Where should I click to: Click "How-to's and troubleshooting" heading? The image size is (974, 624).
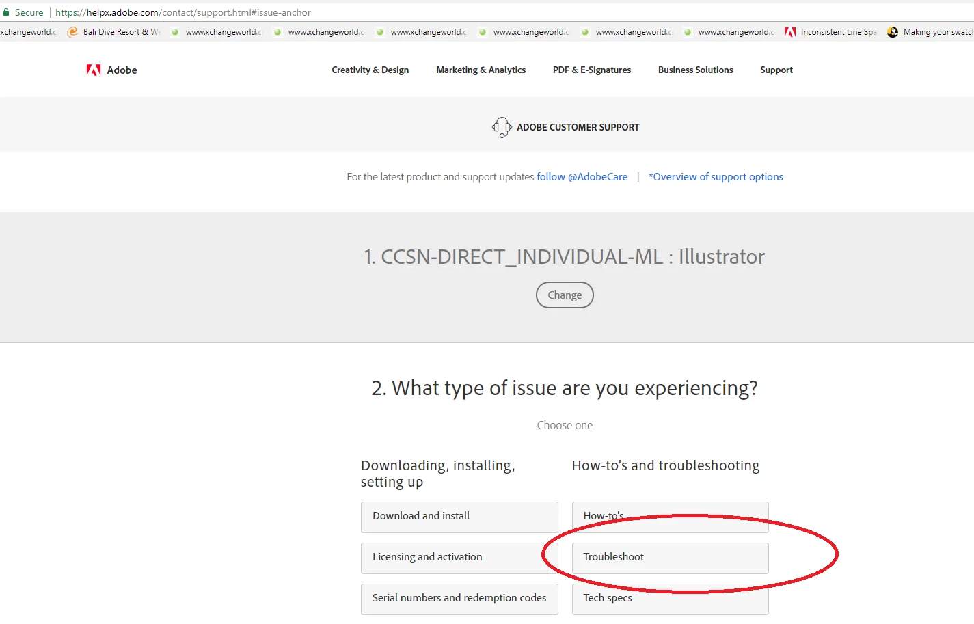[666, 465]
